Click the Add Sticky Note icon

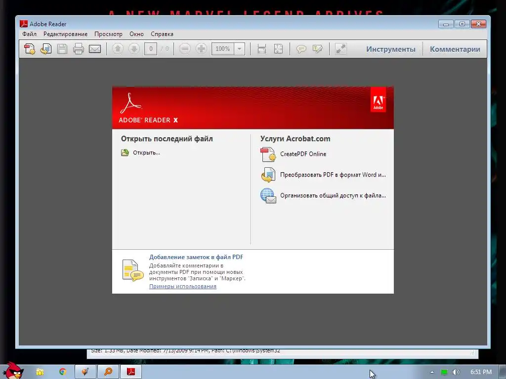point(301,49)
